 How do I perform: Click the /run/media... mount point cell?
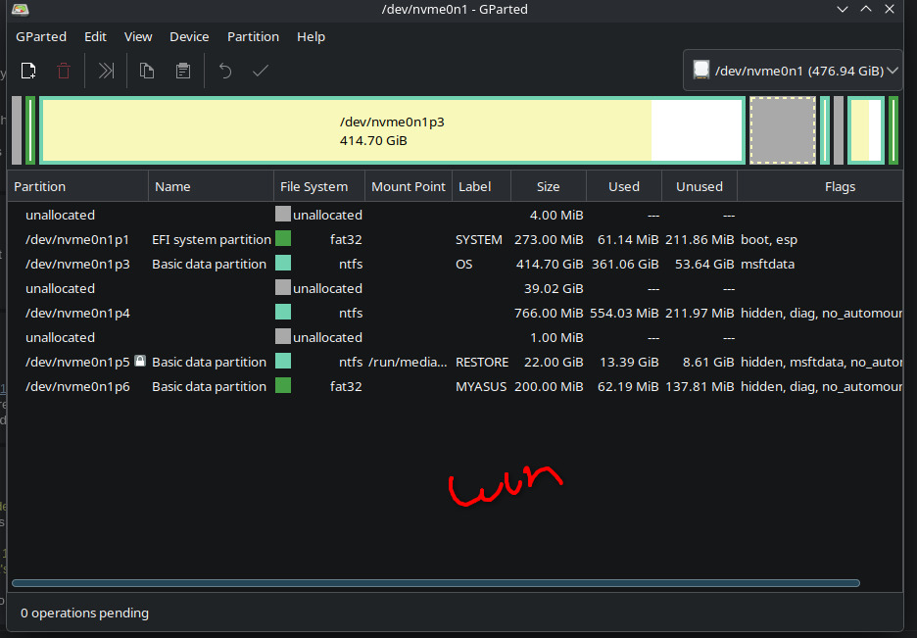(x=408, y=362)
